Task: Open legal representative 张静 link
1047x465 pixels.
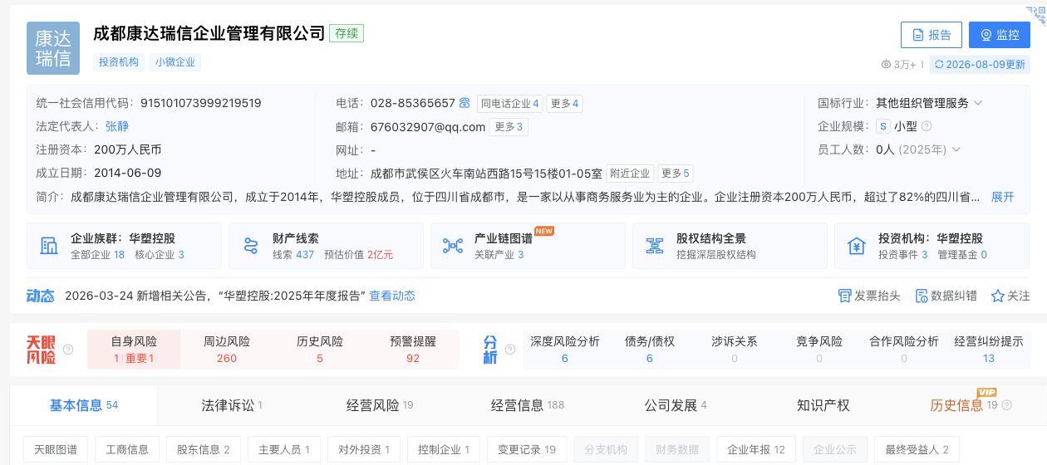Action: tap(117, 126)
